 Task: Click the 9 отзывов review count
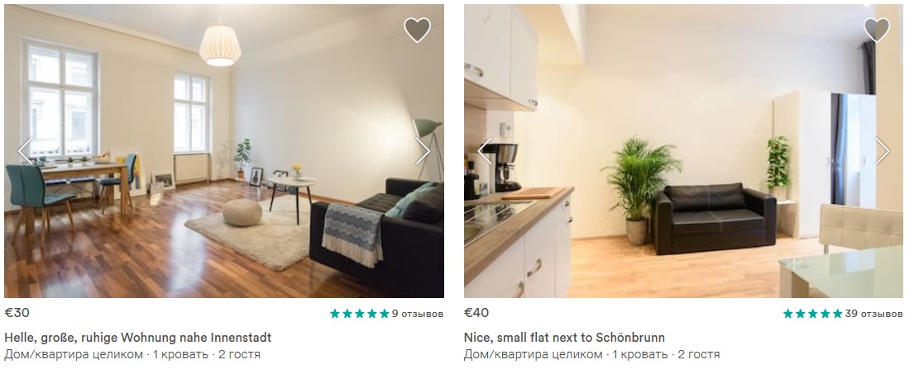[x=418, y=314]
